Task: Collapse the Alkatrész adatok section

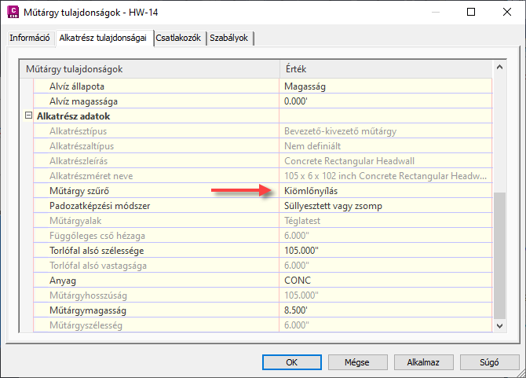Action: 29,116
